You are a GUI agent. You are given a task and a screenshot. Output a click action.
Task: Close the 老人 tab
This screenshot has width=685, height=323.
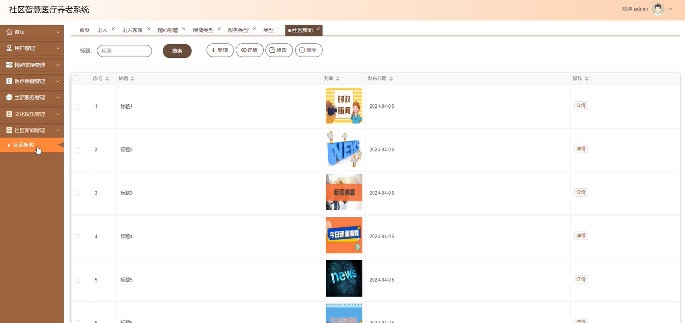(x=113, y=29)
